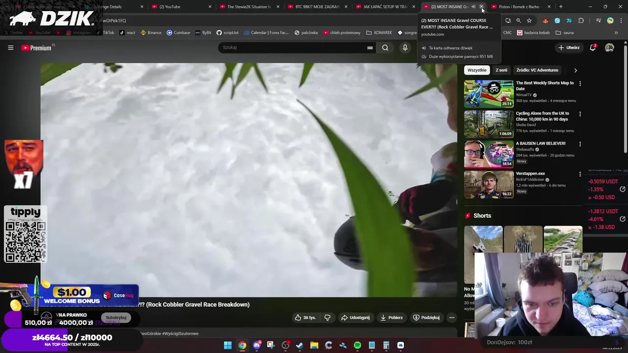Open more video actions three-dot menu
Screen dimensions: 628x353
point(452,318)
